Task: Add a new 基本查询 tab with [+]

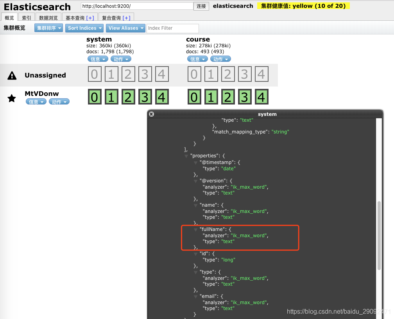Action: 90,18
